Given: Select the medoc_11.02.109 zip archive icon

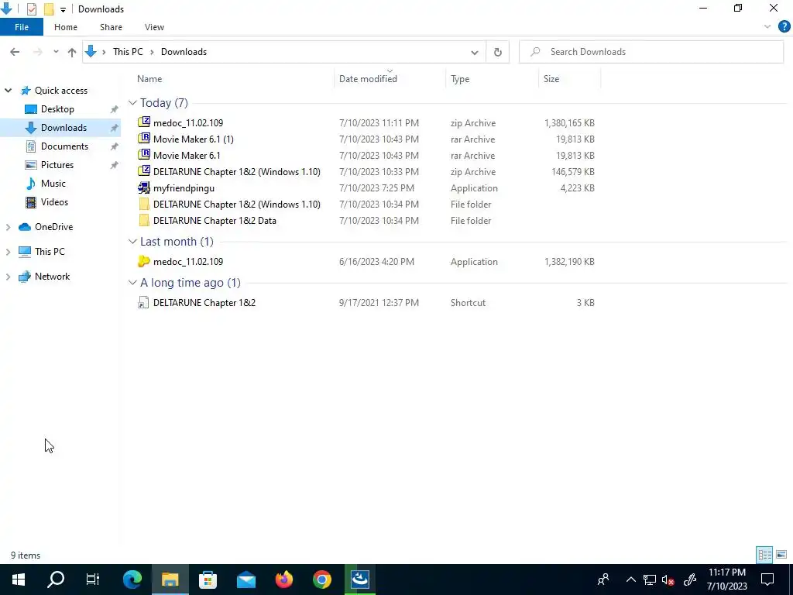Looking at the screenshot, I should tap(144, 122).
